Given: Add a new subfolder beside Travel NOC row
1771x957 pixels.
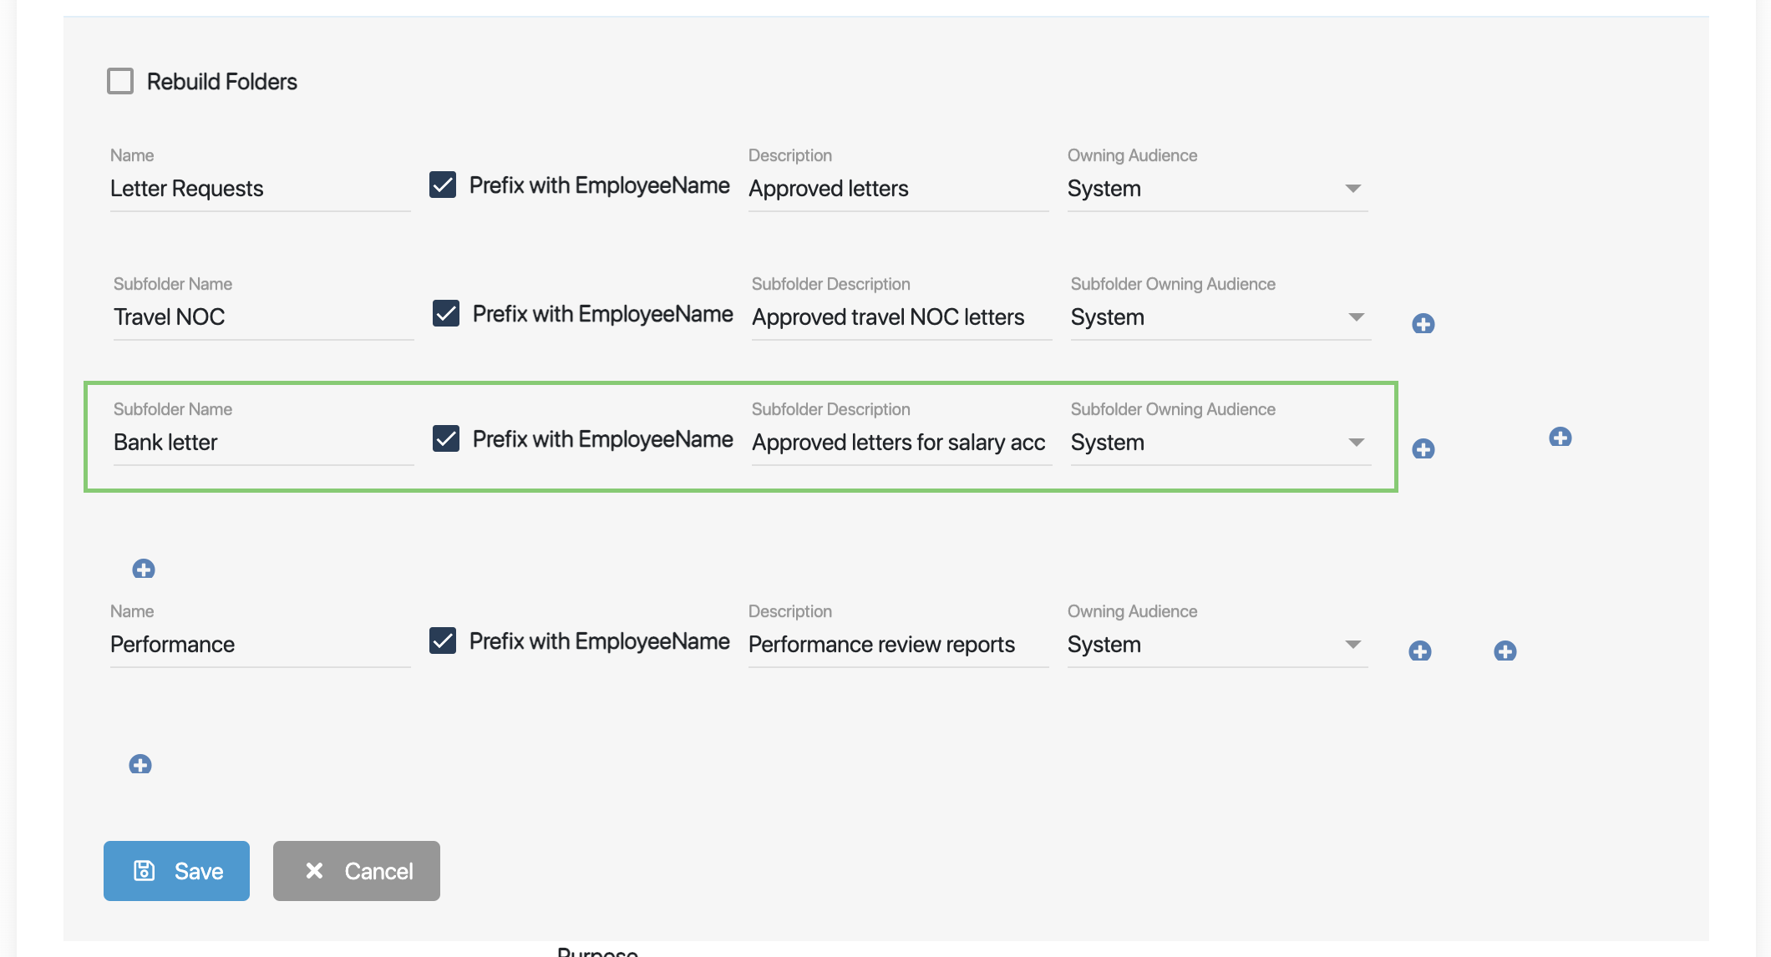Looking at the screenshot, I should 1423,323.
